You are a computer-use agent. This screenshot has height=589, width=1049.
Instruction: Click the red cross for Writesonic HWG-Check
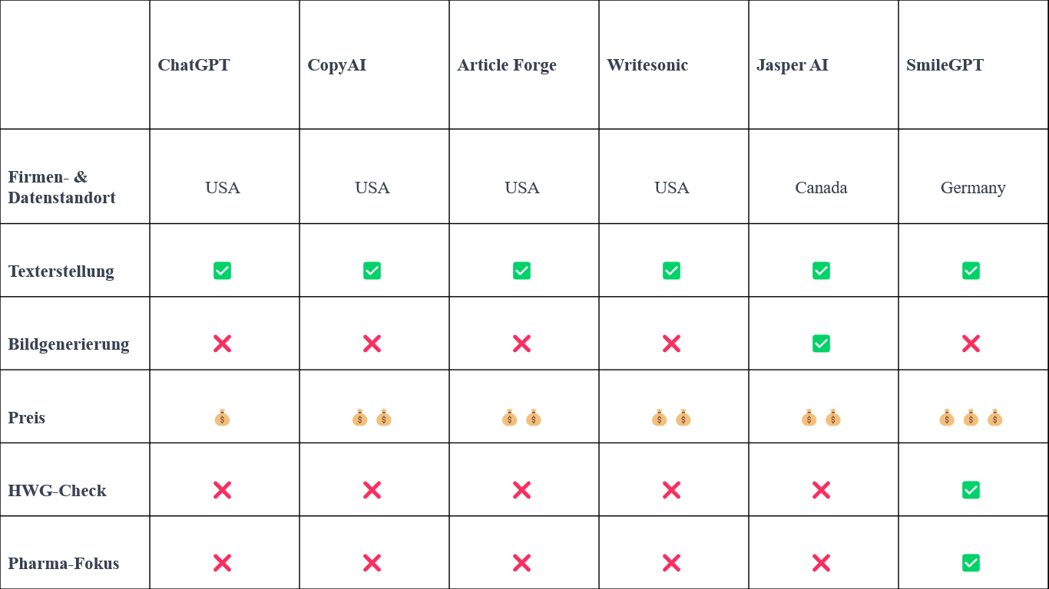(x=671, y=490)
